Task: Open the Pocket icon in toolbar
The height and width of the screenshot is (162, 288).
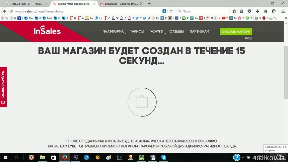Action: tap(249, 11)
